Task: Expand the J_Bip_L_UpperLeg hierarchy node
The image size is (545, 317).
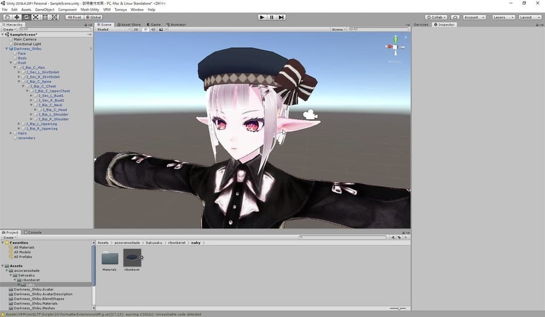Action: pyautogui.click(x=19, y=124)
